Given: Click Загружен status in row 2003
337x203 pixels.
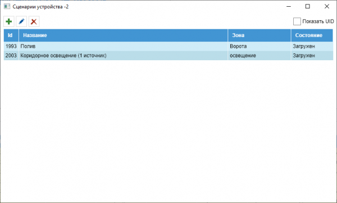Looking at the screenshot, I should pos(304,56).
